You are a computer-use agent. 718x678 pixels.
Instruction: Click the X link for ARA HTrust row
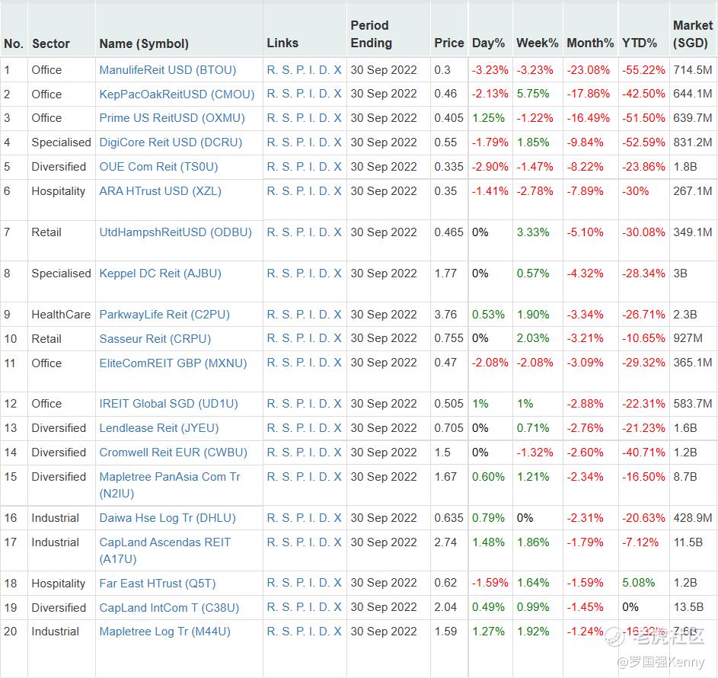pyautogui.click(x=337, y=191)
